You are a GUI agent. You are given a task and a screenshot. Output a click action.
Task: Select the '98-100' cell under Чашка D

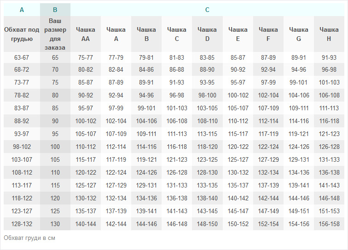tap(207, 96)
